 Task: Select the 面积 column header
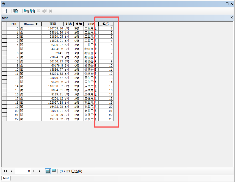52,24
